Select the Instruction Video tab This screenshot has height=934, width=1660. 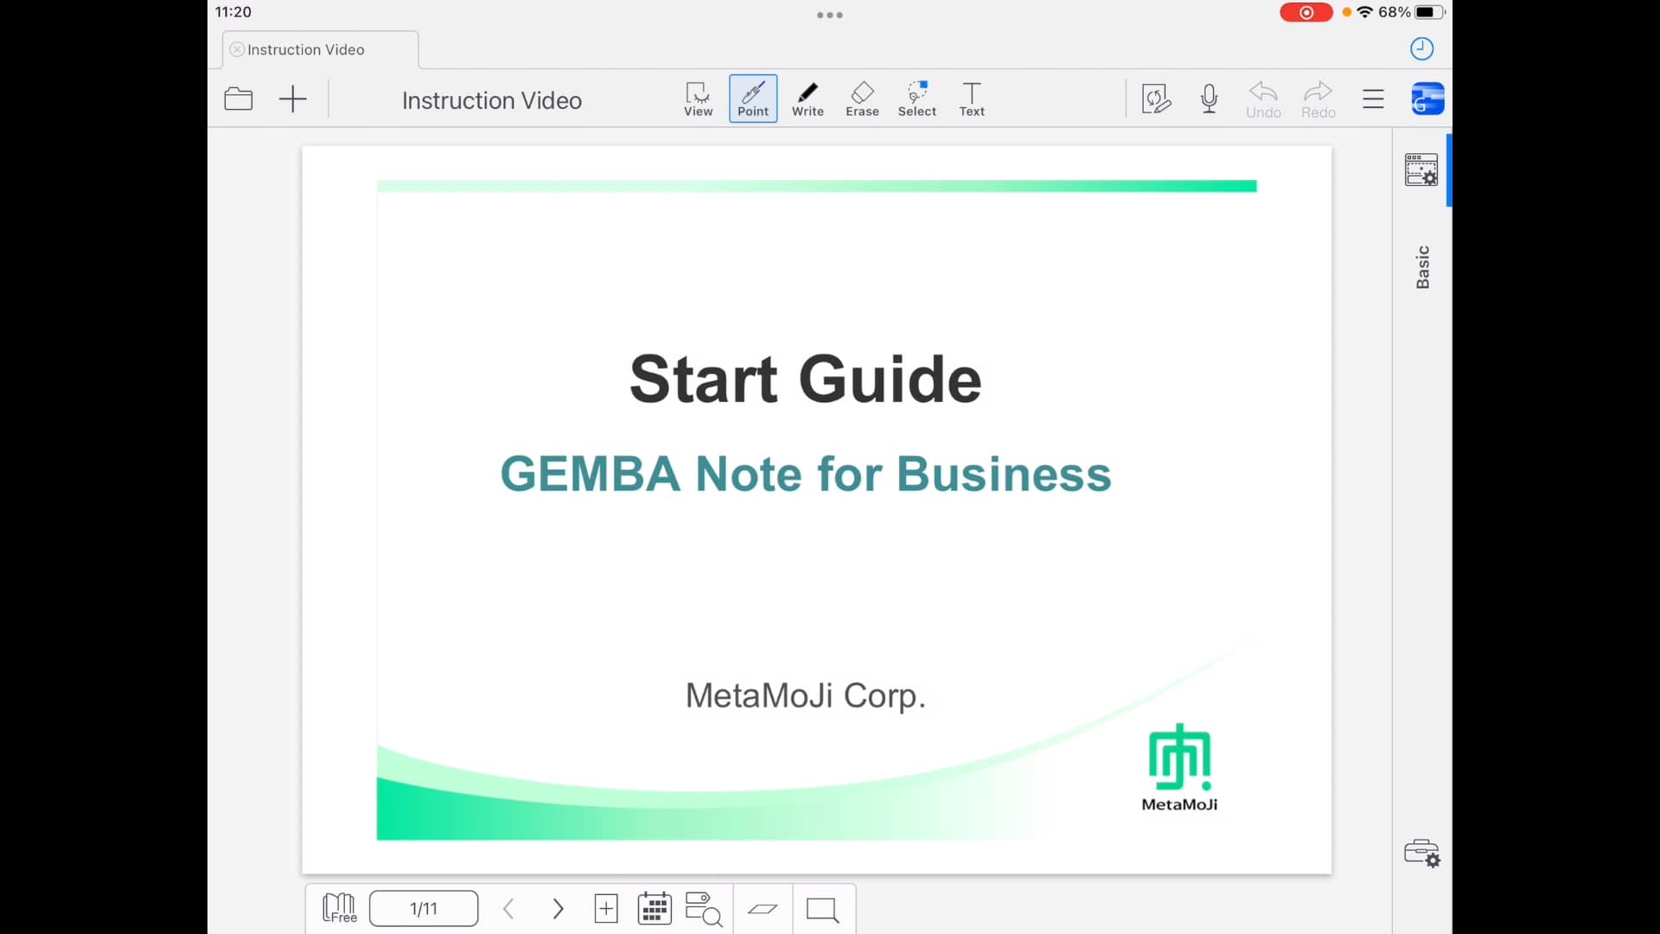click(x=321, y=49)
